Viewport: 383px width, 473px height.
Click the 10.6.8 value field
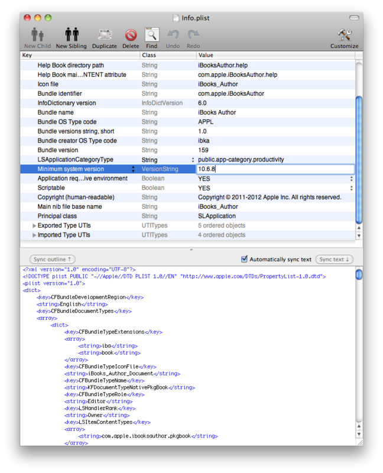(x=275, y=169)
